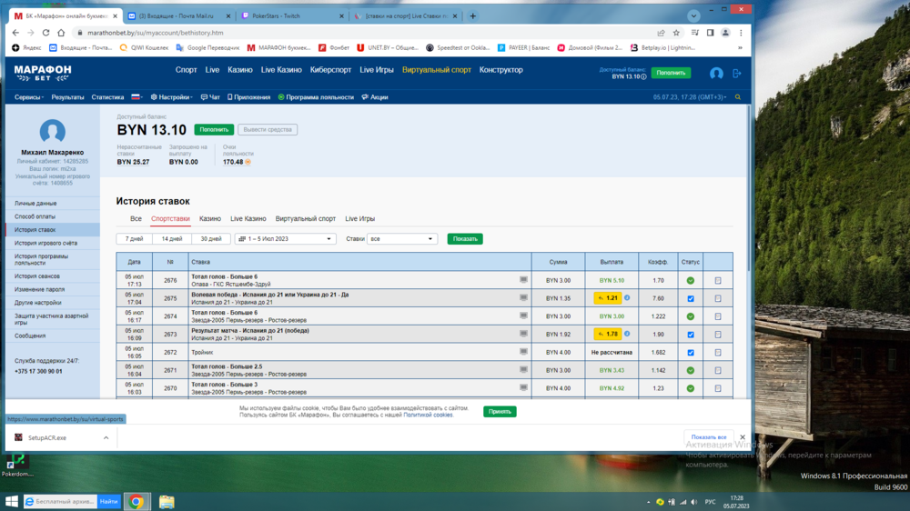Open the date range dropdown 1–5 Июл 2023
The height and width of the screenshot is (511, 910).
coord(286,239)
